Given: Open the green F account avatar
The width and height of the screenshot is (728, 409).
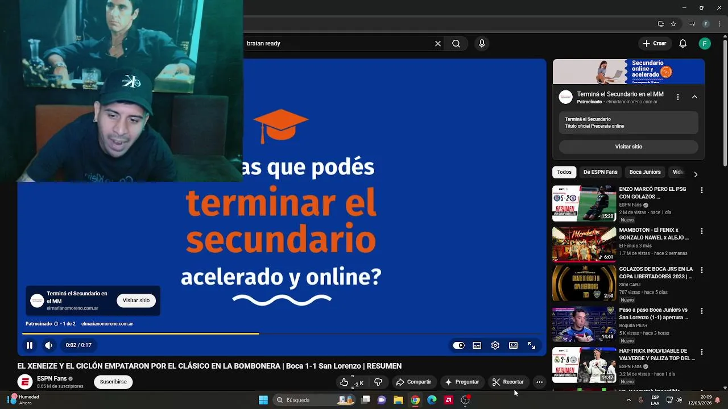Looking at the screenshot, I should (x=705, y=44).
